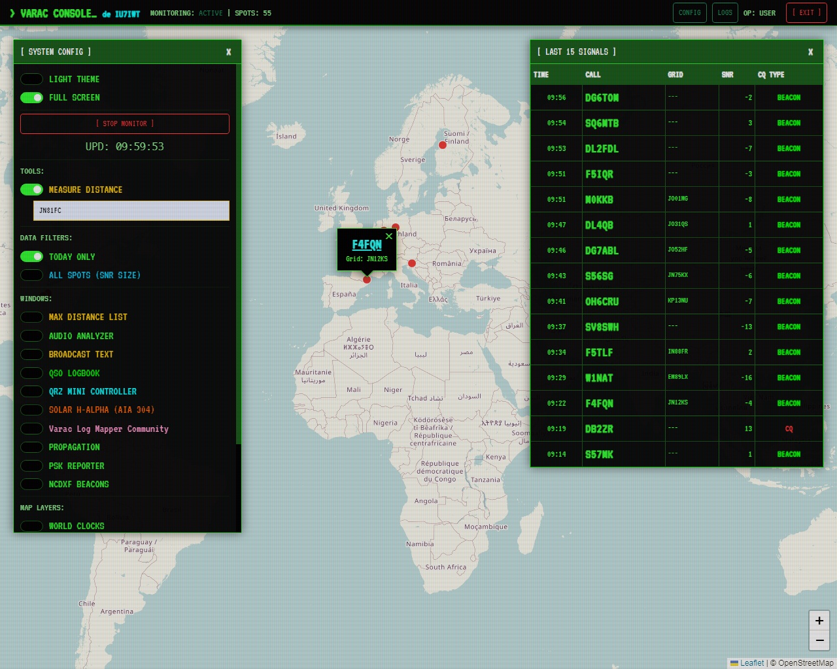
Task: Close the F4FQN map popup
Action: click(389, 237)
